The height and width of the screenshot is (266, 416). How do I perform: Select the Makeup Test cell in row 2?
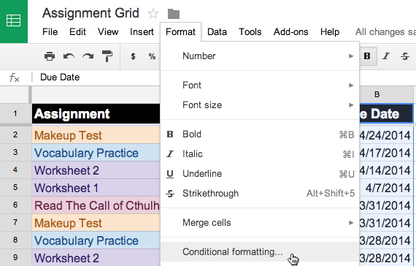pos(96,135)
